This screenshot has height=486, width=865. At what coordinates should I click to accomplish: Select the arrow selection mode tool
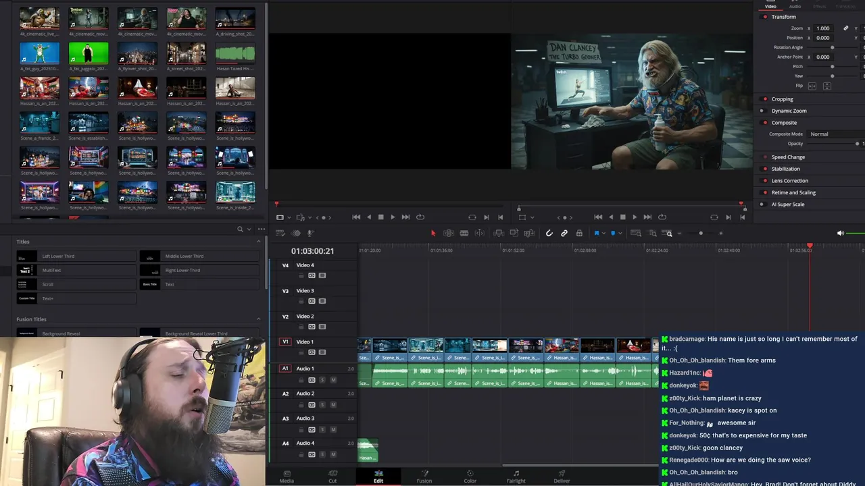coord(433,233)
